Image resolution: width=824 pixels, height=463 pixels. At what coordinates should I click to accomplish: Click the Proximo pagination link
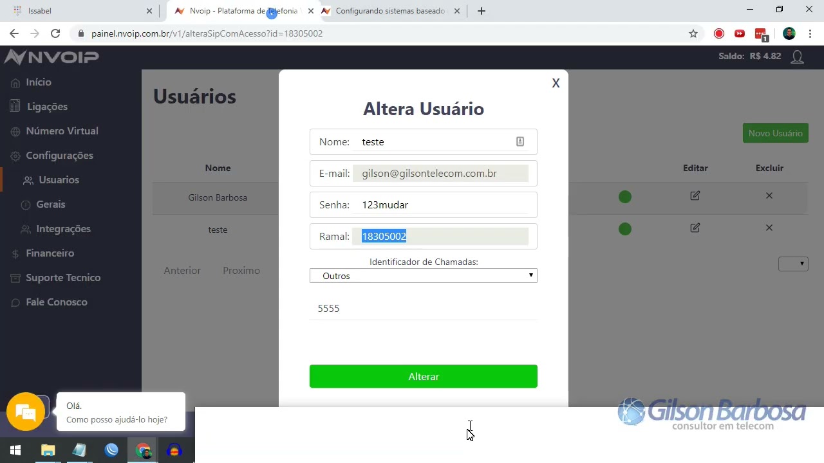(x=241, y=271)
